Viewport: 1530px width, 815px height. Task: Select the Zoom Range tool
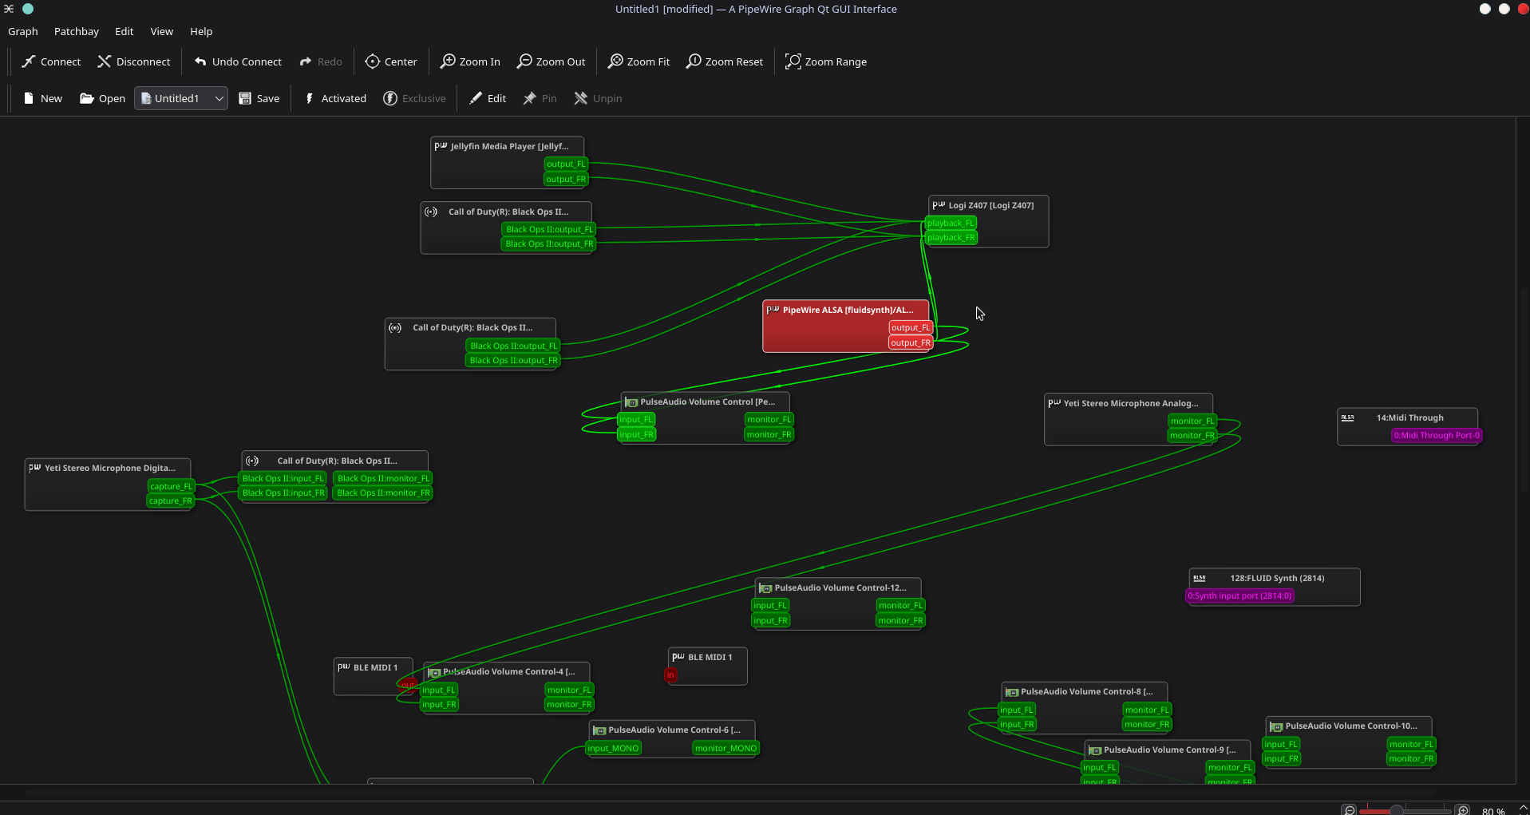pyautogui.click(x=793, y=61)
